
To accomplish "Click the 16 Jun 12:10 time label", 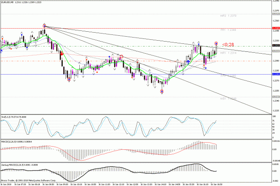I will pyautogui.click(x=119, y=185).
